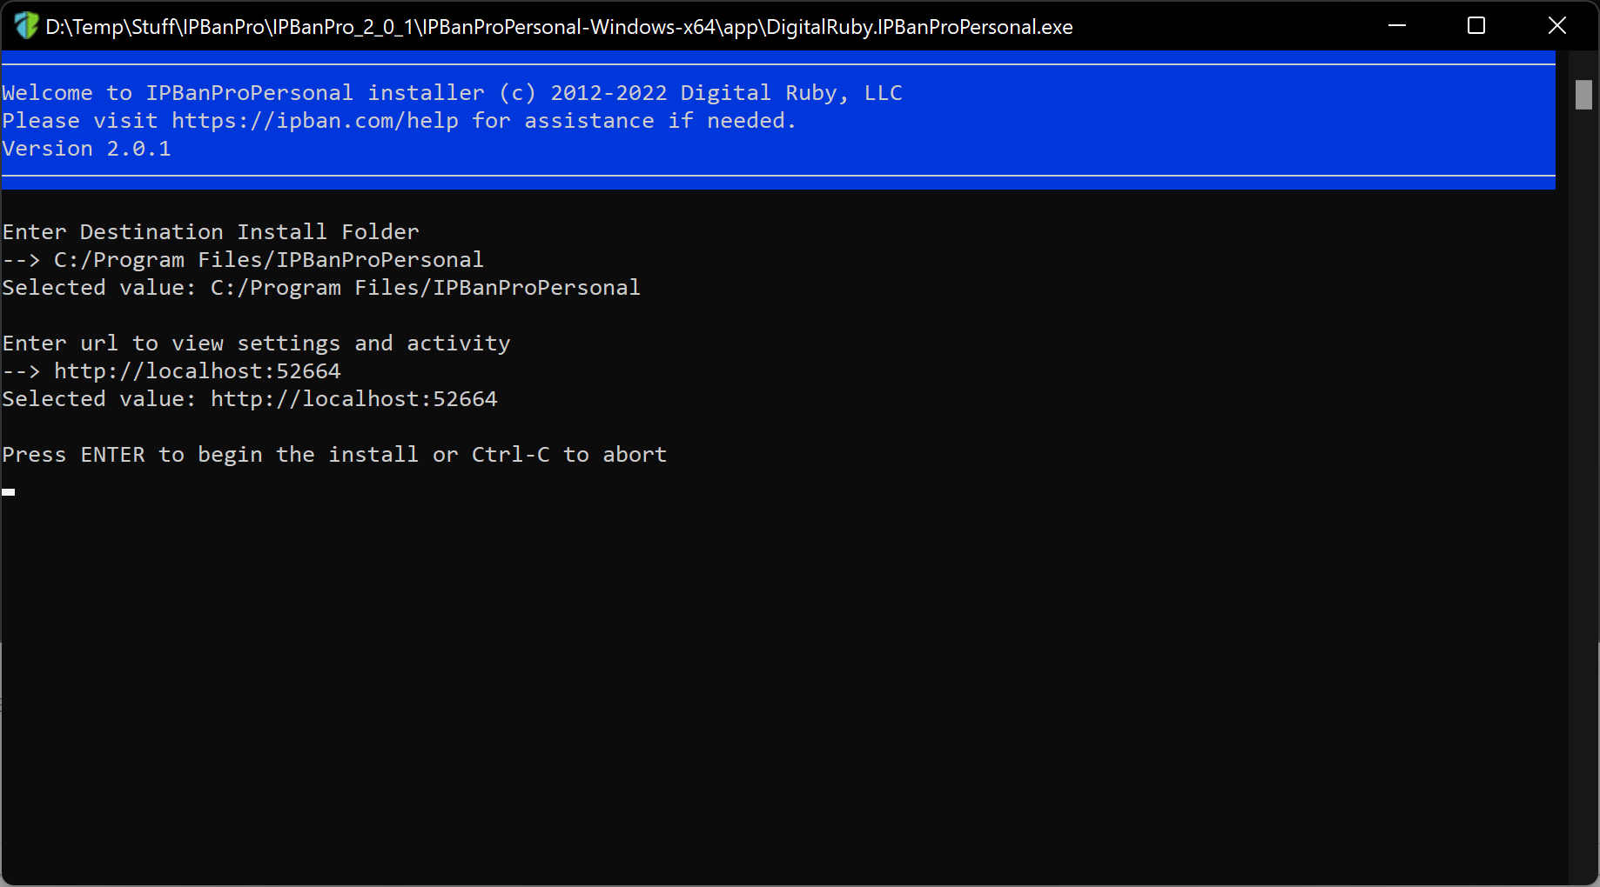Select the 'Selected value: http://localhost:52664' line
The width and height of the screenshot is (1600, 887).
click(250, 399)
